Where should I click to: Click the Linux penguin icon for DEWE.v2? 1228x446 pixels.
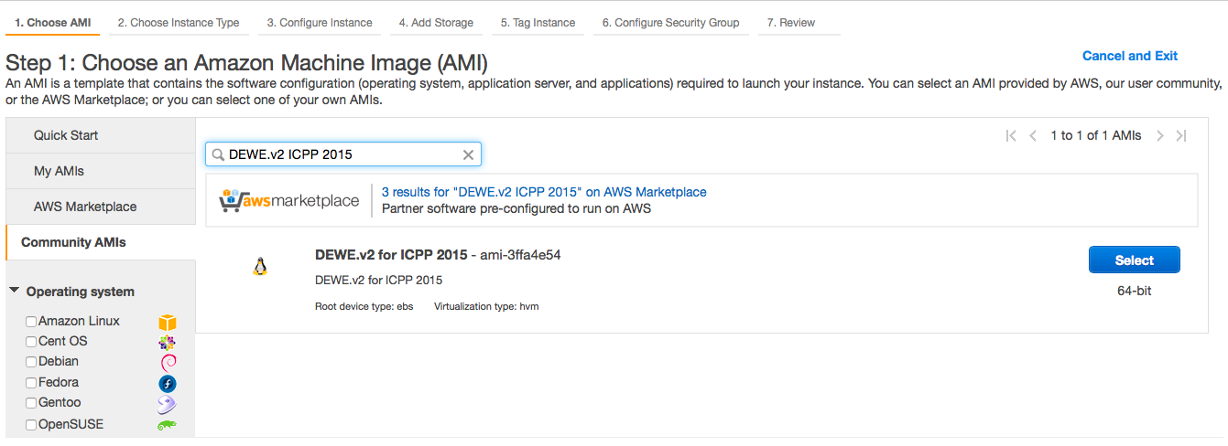click(x=260, y=267)
